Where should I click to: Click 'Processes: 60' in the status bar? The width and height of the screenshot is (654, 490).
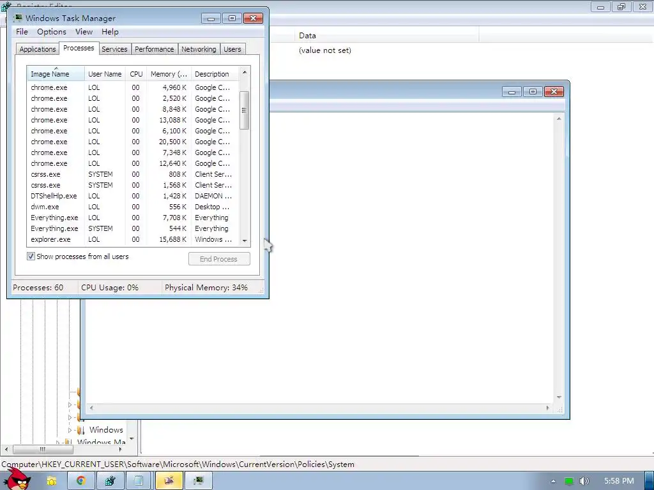click(38, 288)
